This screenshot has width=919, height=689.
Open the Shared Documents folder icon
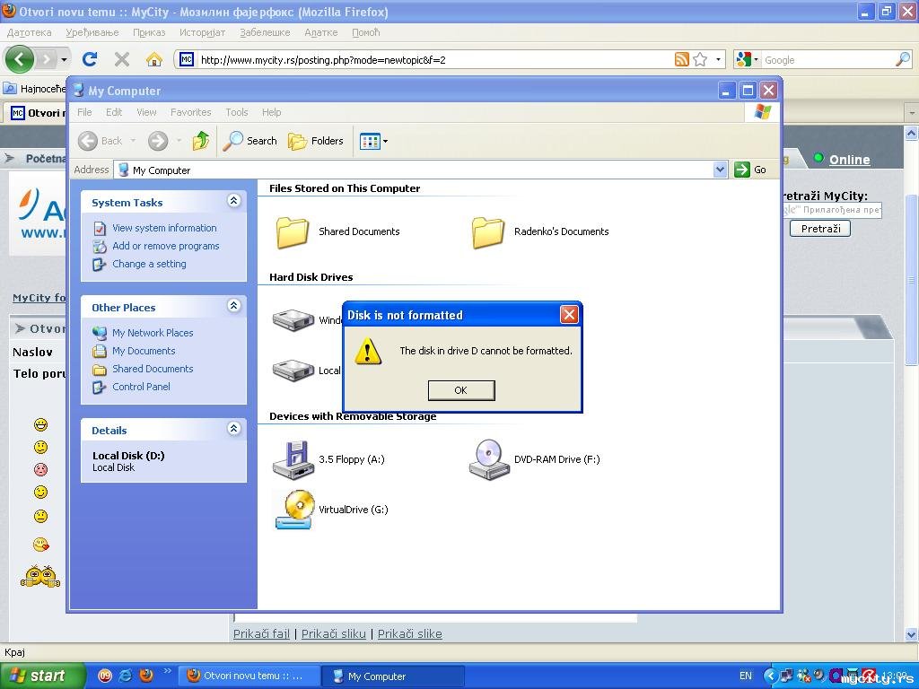pos(293,232)
